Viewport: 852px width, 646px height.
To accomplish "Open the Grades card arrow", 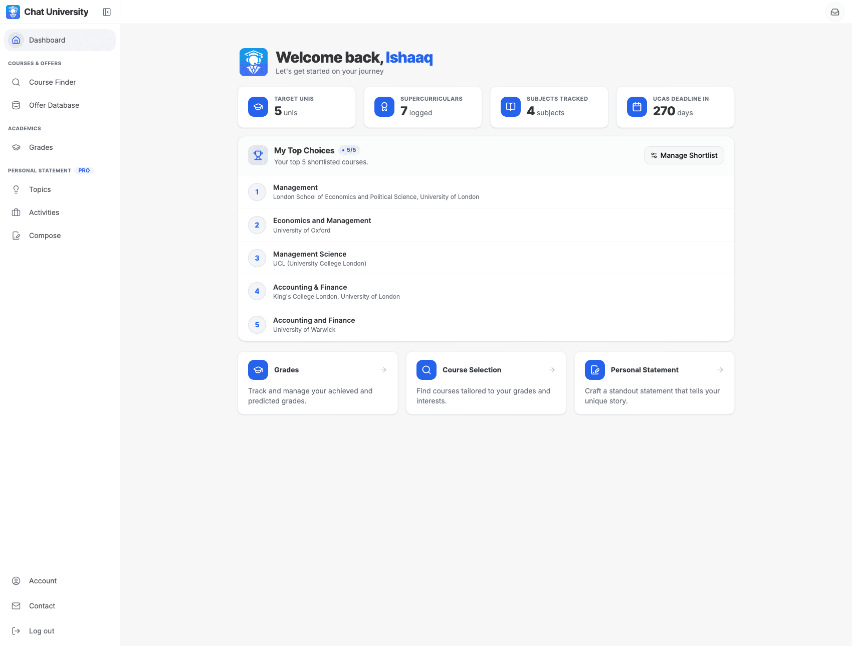I will (x=383, y=369).
